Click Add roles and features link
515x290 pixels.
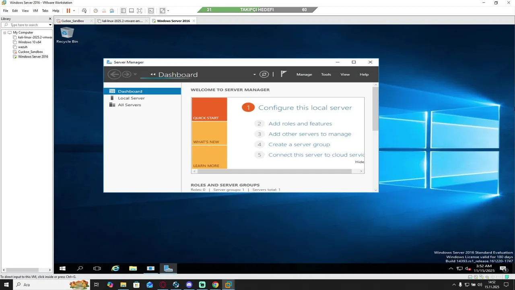point(300,124)
